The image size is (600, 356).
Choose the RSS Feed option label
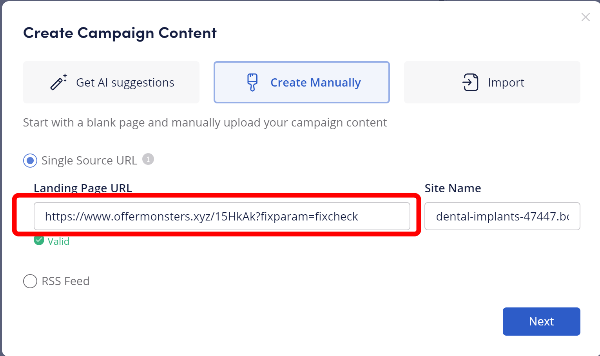click(65, 281)
